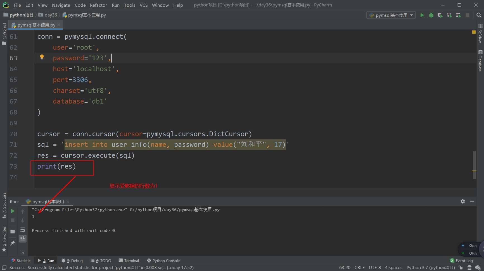Open the Favorites tool window tab

[x=4, y=239]
